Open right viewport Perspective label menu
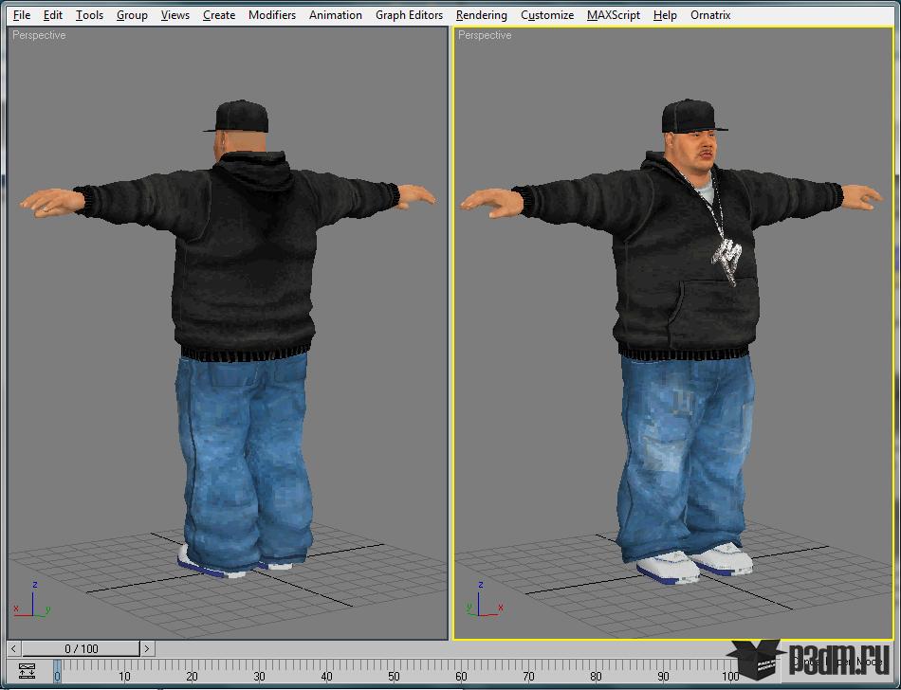 (x=485, y=35)
